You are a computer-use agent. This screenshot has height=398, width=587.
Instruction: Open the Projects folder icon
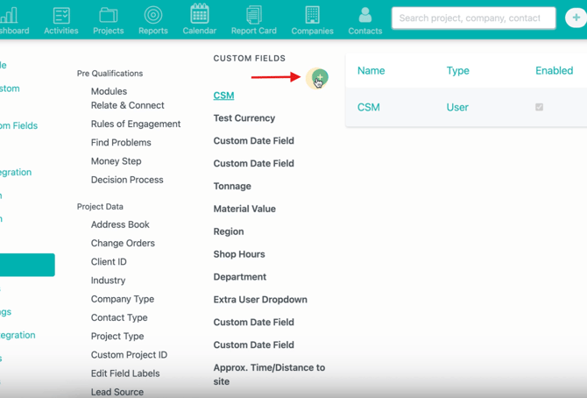pyautogui.click(x=109, y=16)
